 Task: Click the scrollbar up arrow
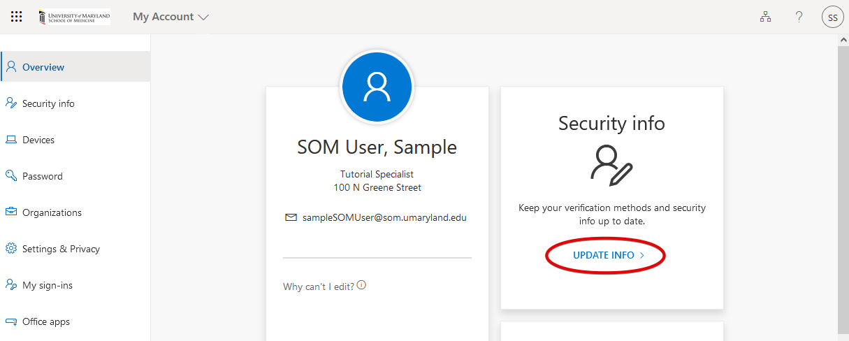(843, 41)
